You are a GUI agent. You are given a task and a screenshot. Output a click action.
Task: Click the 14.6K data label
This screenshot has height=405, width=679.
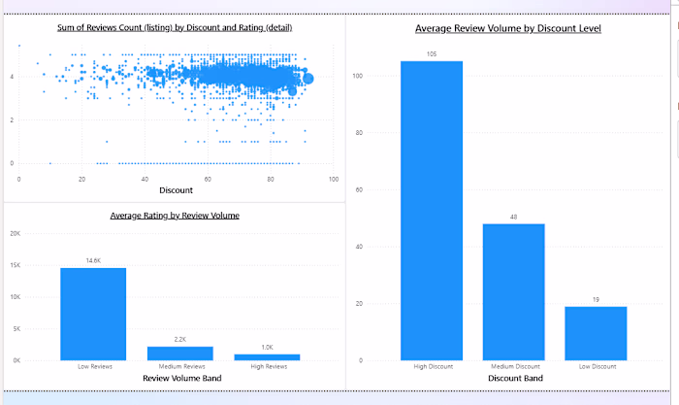[93, 260]
